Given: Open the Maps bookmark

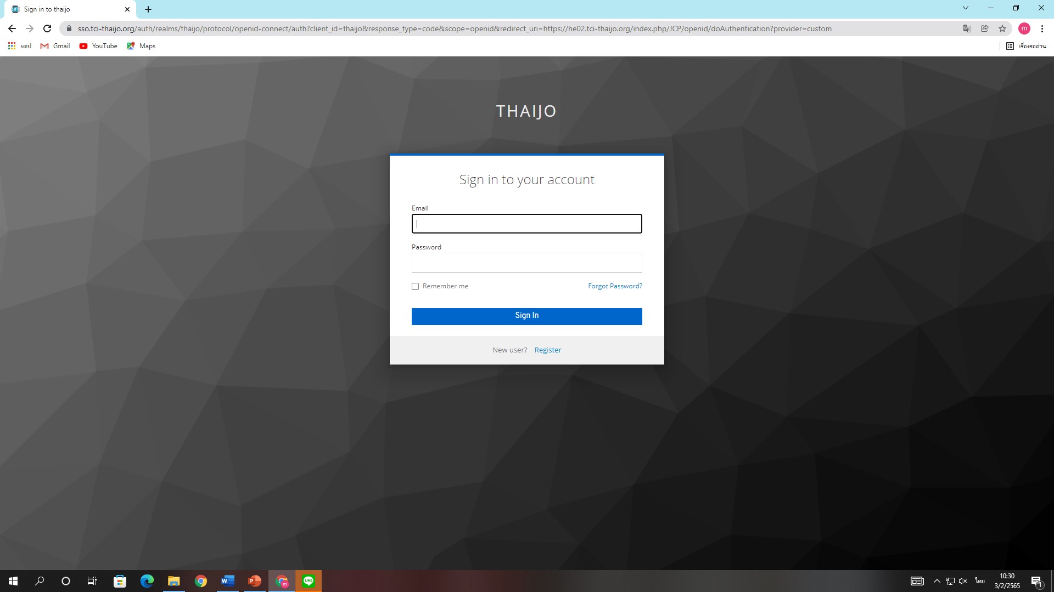Looking at the screenshot, I should 141,46.
